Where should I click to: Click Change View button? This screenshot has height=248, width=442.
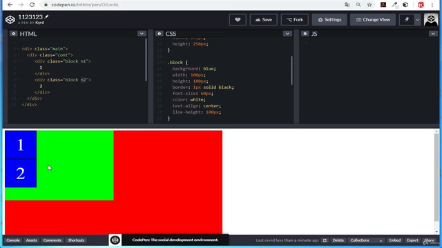point(373,20)
